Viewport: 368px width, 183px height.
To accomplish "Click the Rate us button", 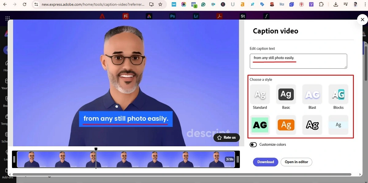I will 227,137.
